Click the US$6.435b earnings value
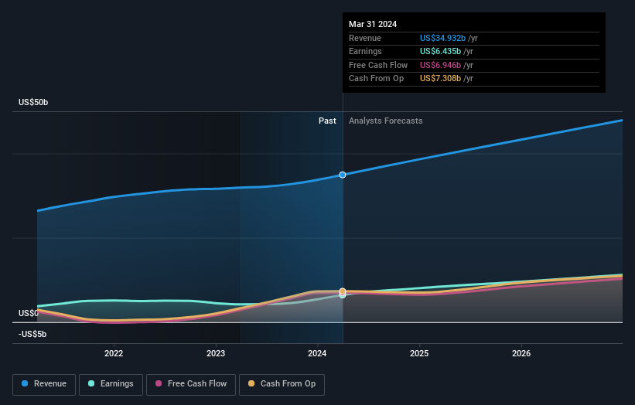635x405 pixels. [440, 51]
